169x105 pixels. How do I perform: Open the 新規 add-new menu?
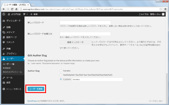[x=34, y=14]
